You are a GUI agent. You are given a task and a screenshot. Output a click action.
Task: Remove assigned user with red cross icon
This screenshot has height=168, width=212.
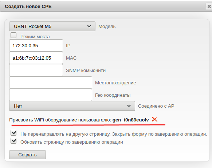coord(154,119)
